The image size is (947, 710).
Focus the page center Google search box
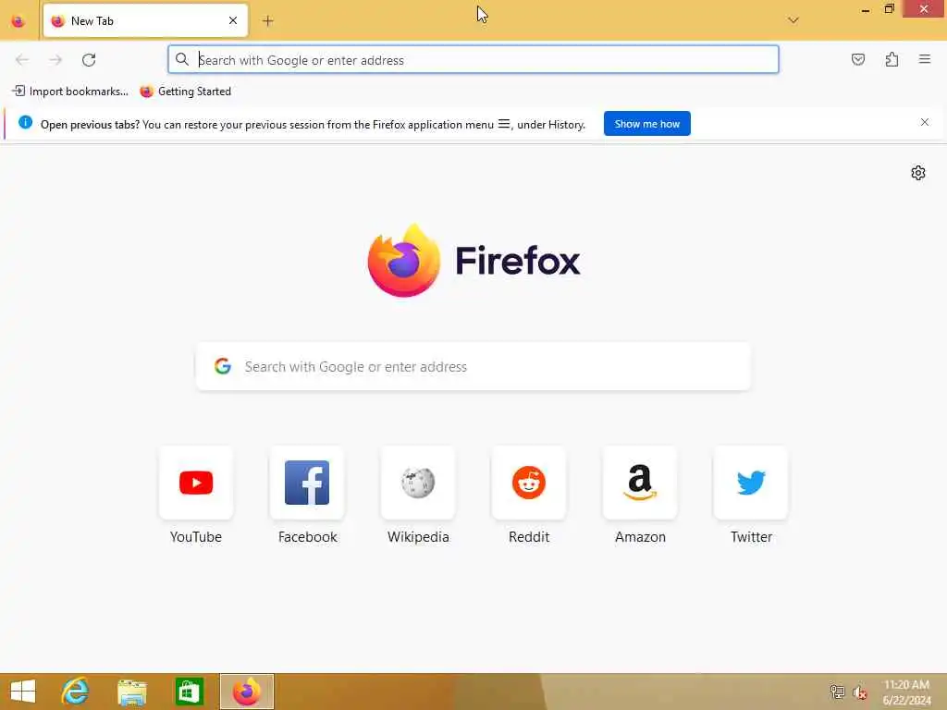(473, 366)
